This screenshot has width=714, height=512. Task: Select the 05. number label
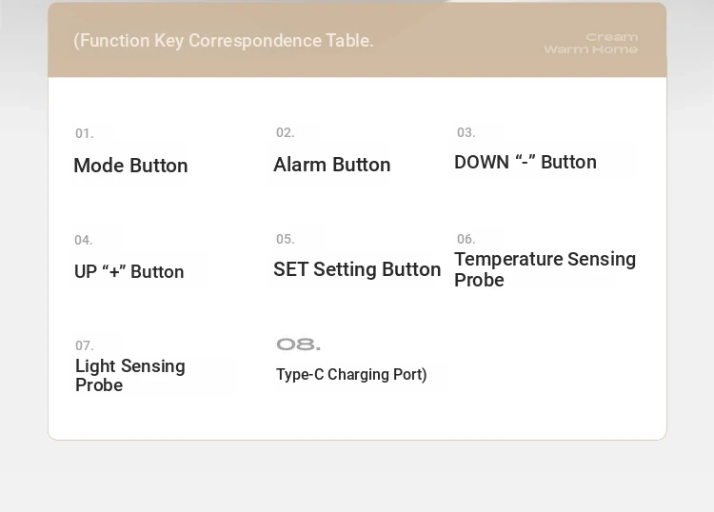pos(286,240)
